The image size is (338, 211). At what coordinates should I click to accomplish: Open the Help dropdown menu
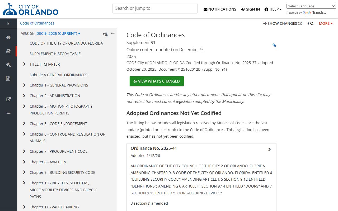(x=273, y=9)
